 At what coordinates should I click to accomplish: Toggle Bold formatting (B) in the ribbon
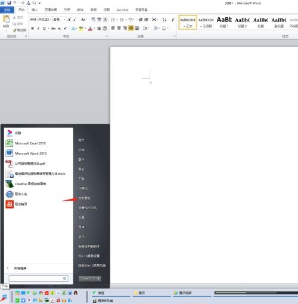pyautogui.click(x=33, y=29)
